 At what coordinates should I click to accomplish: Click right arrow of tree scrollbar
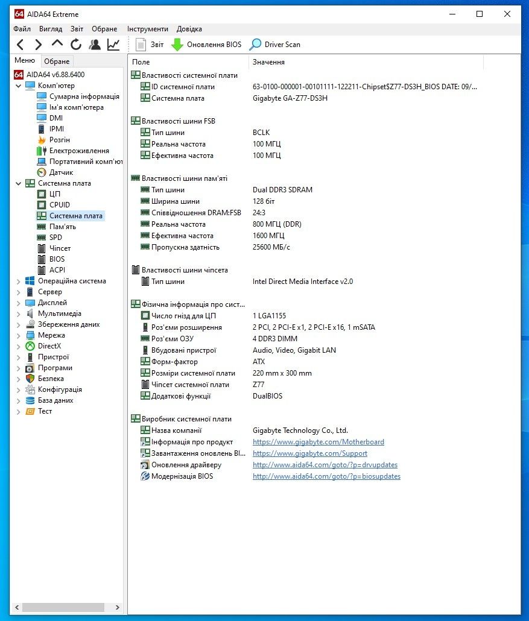click(117, 607)
